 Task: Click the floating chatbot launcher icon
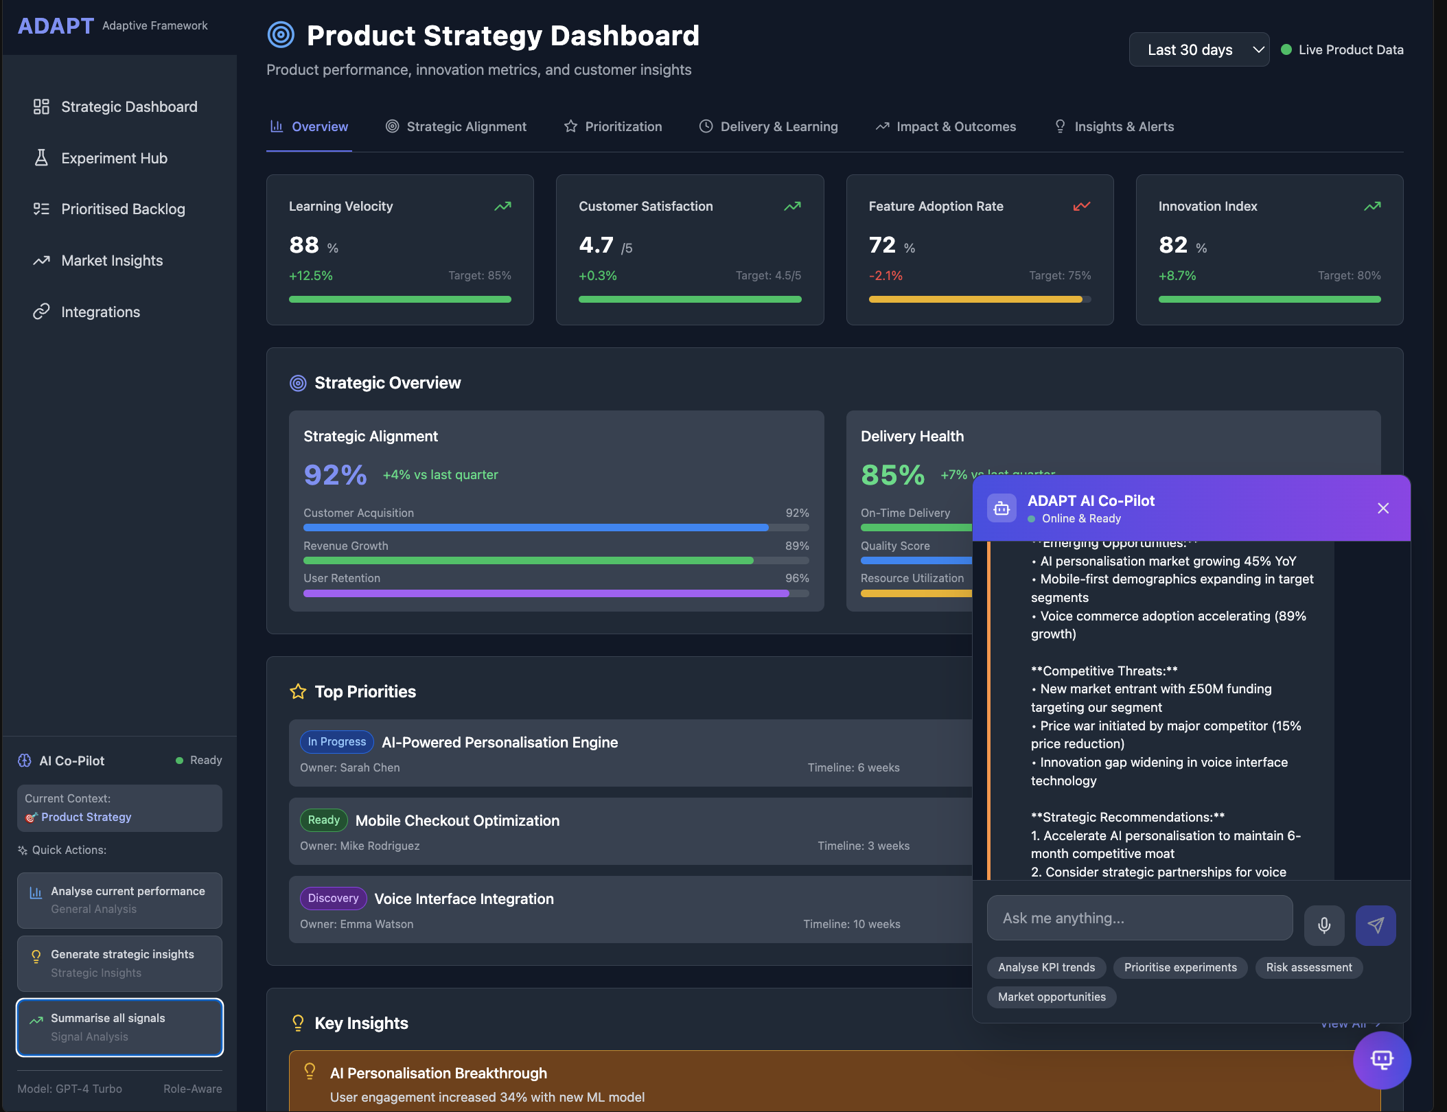point(1382,1060)
